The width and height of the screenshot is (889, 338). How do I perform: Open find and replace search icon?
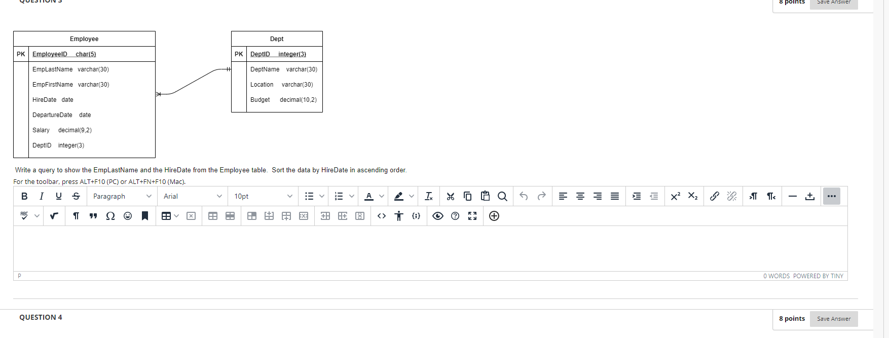coord(502,196)
